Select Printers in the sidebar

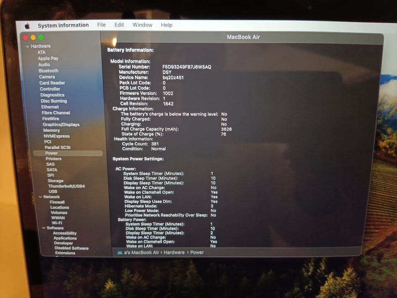click(54, 159)
